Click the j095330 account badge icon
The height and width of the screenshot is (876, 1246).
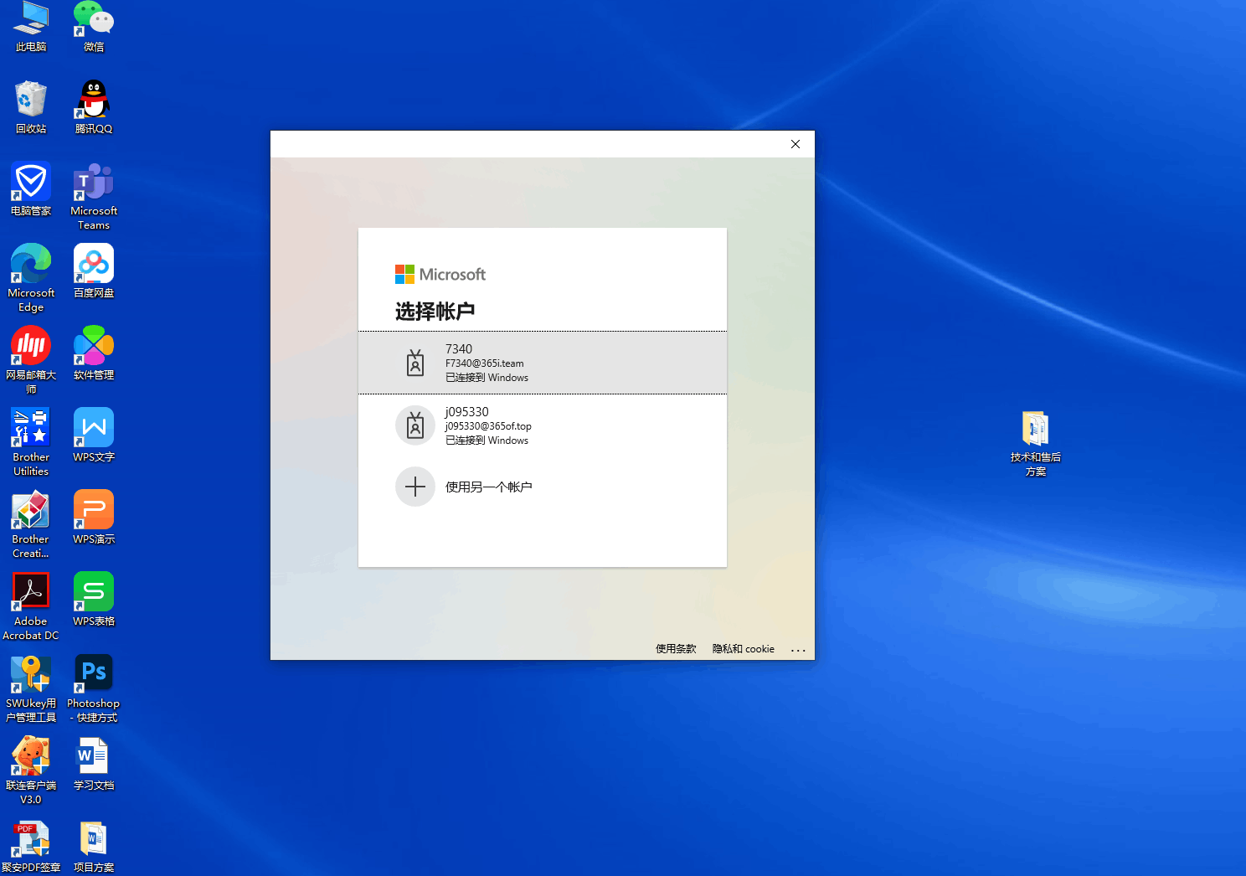click(x=415, y=425)
